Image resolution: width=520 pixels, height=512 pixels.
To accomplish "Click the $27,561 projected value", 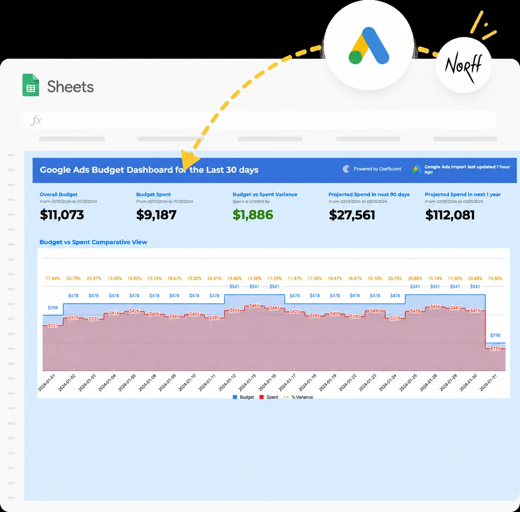I will click(x=352, y=215).
